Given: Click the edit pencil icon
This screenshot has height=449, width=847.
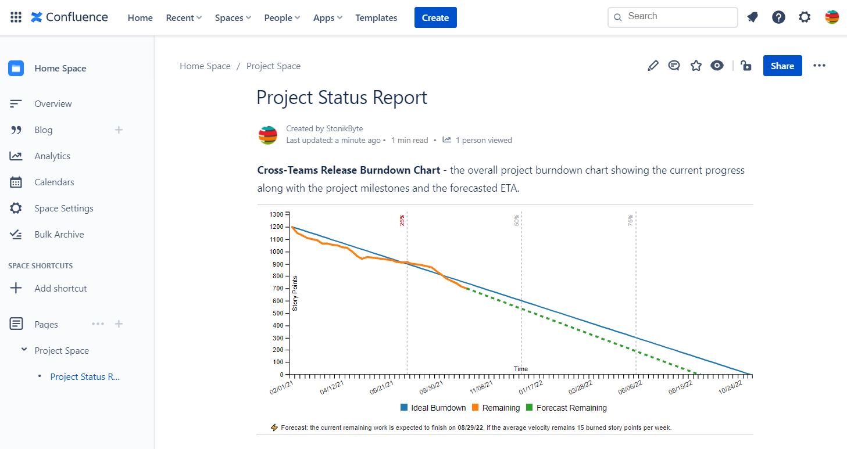Looking at the screenshot, I should coord(653,66).
